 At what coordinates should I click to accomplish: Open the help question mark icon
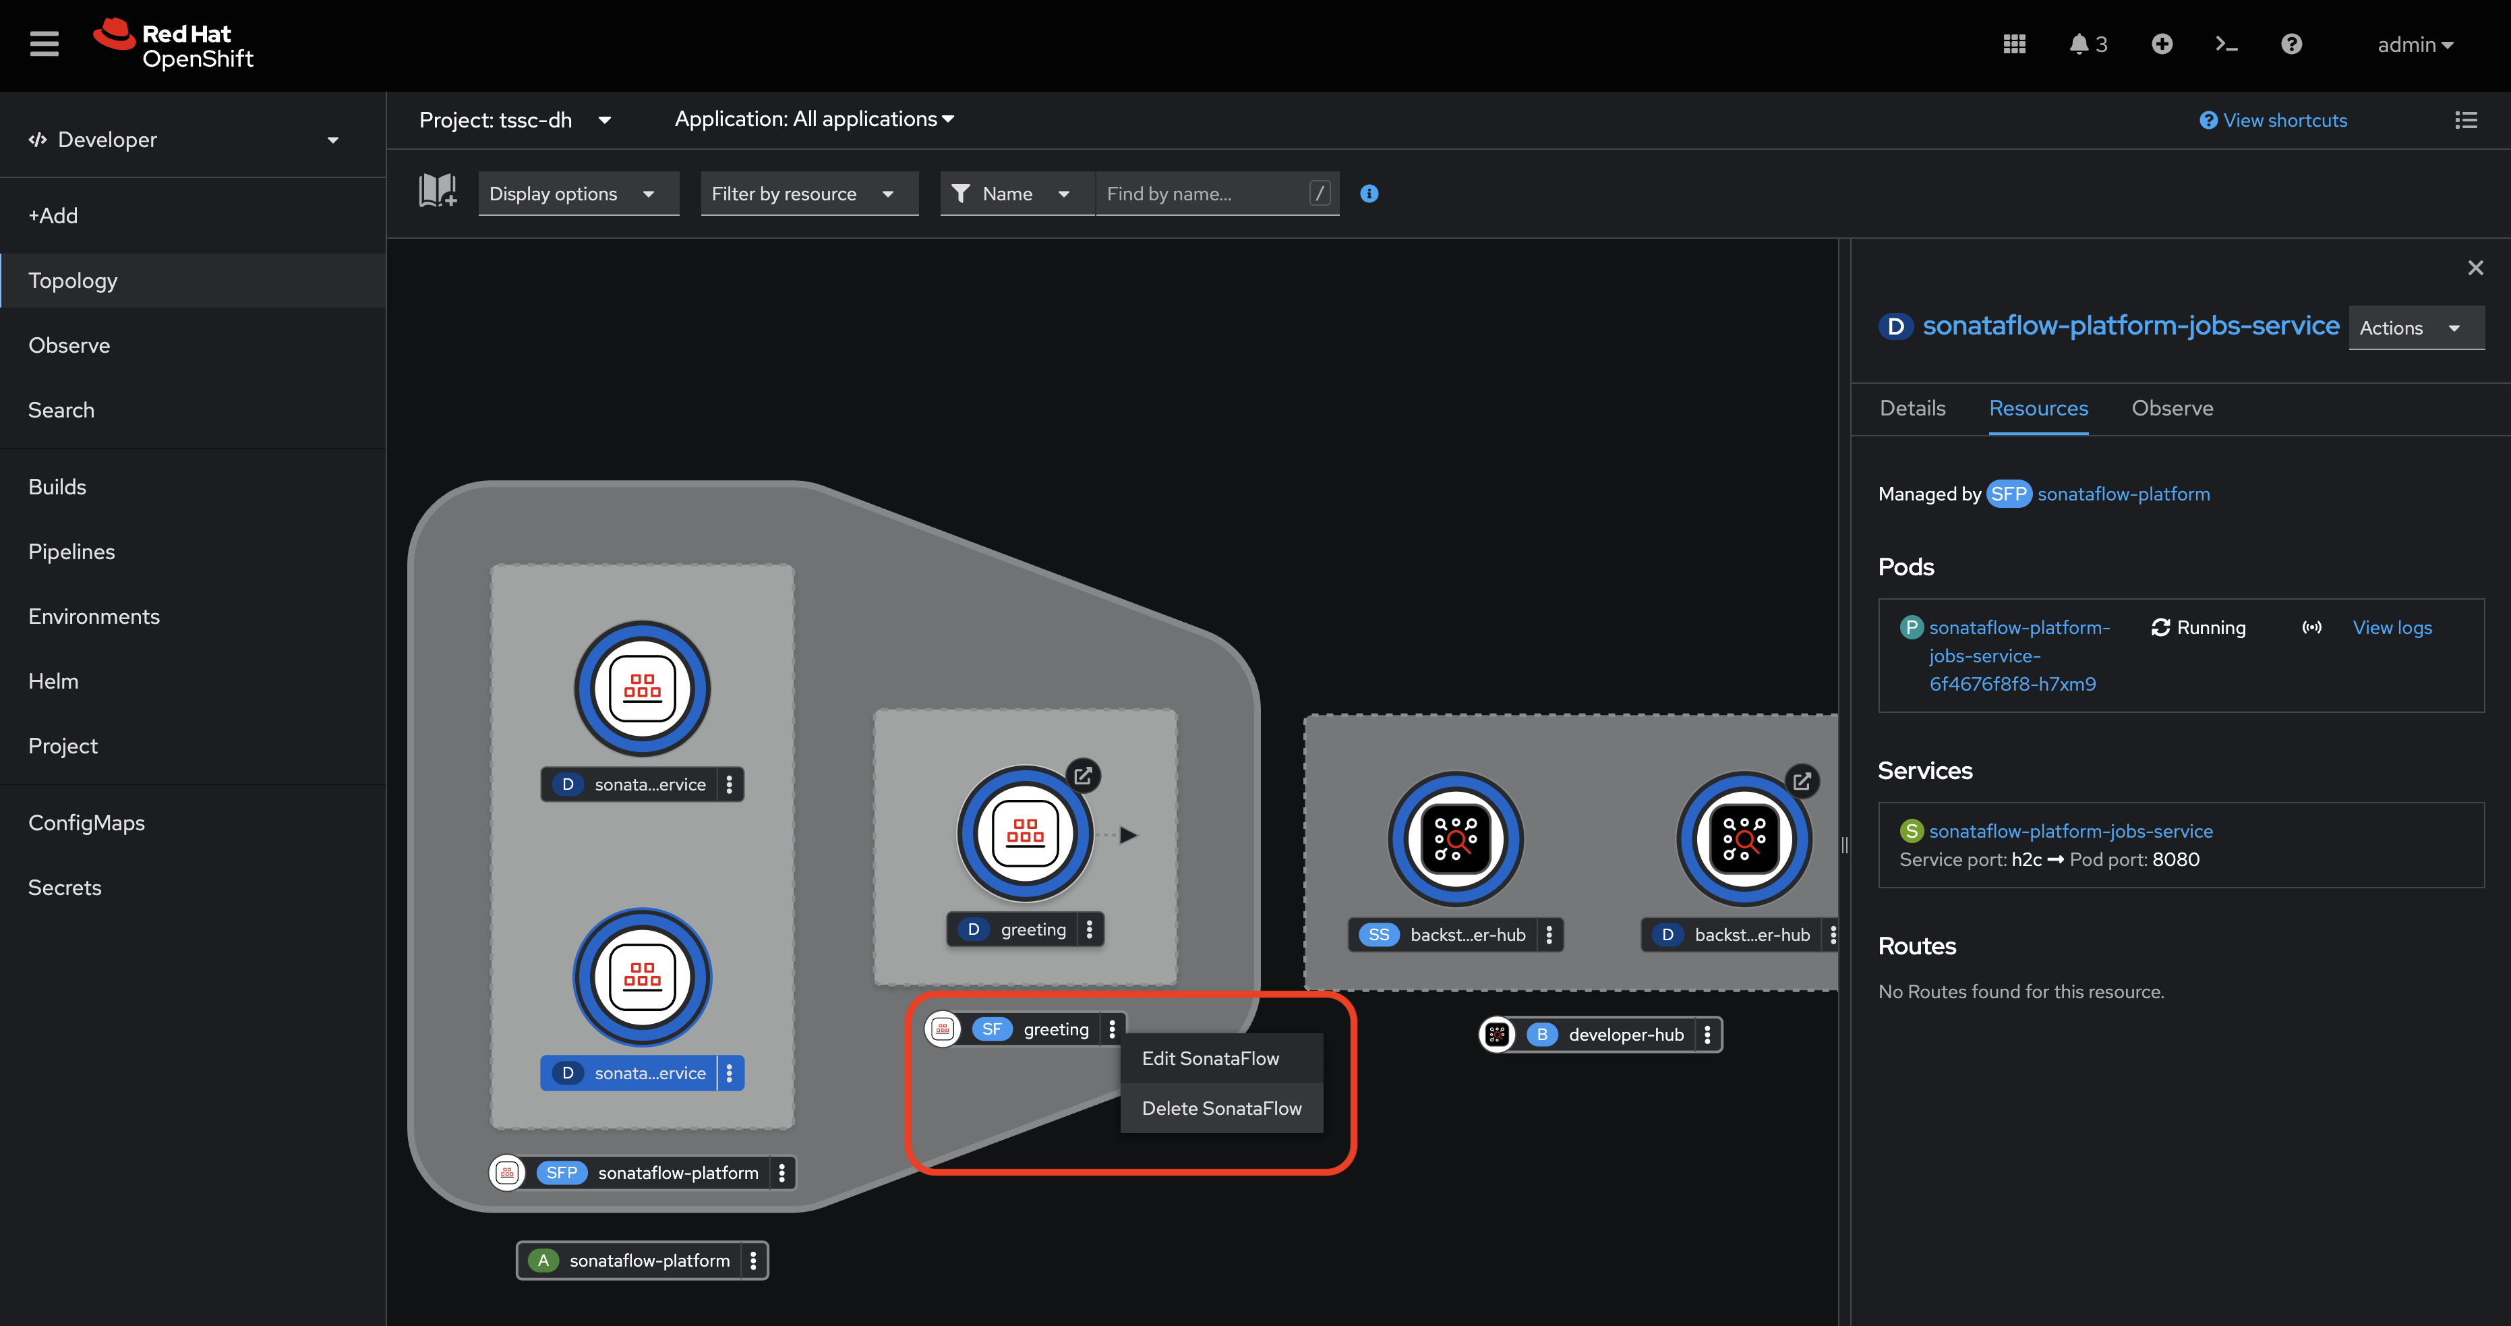[x=2291, y=45]
